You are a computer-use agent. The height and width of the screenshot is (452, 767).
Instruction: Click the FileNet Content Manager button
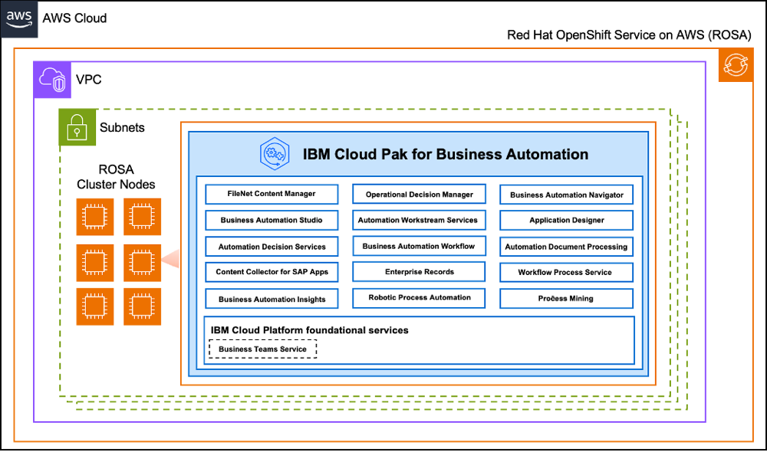pyautogui.click(x=272, y=194)
